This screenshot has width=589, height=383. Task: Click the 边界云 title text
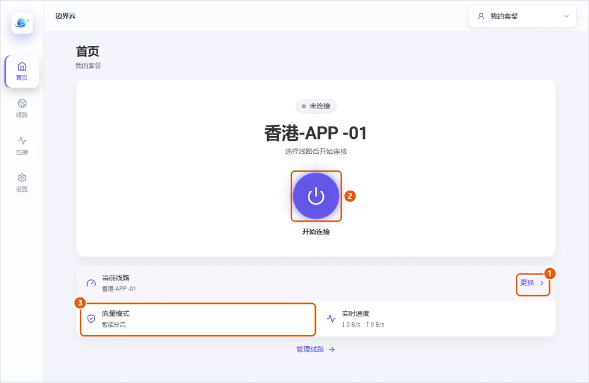[x=65, y=16]
